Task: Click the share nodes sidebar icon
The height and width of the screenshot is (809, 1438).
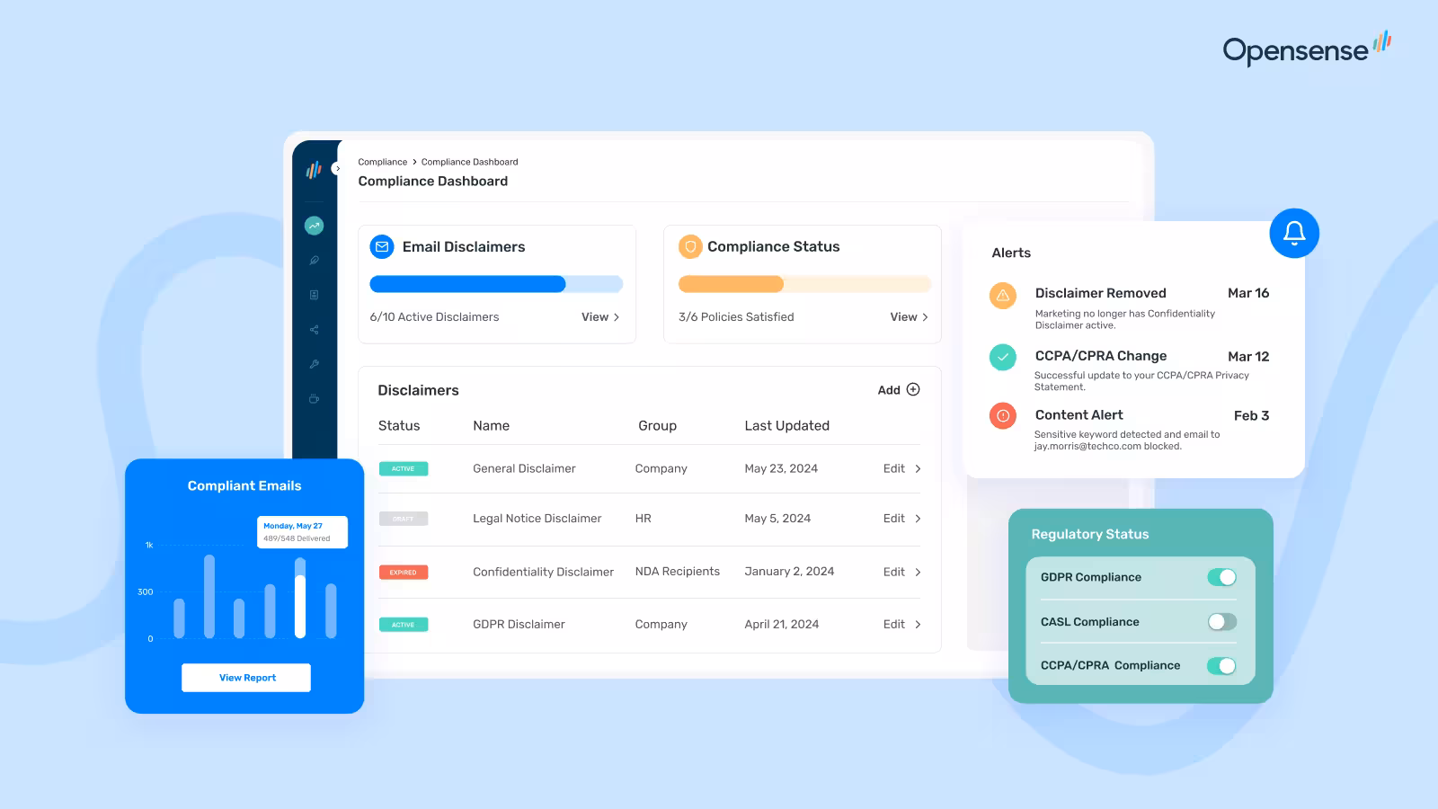Action: (x=314, y=330)
